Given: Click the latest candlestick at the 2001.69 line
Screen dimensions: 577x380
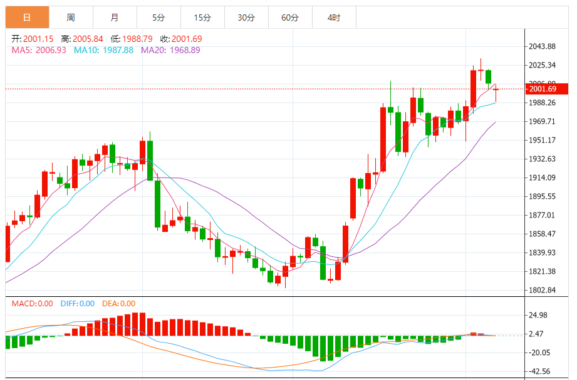Looking at the screenshot, I should coord(496,89).
